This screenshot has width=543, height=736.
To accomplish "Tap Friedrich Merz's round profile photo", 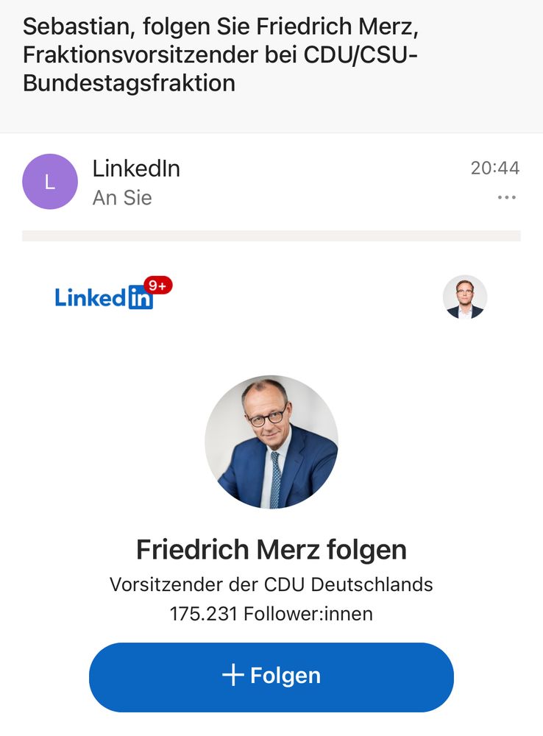I will [271, 442].
